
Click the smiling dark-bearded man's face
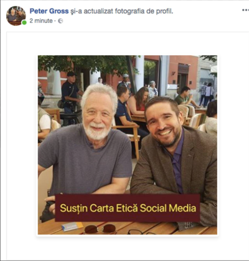point(163,124)
